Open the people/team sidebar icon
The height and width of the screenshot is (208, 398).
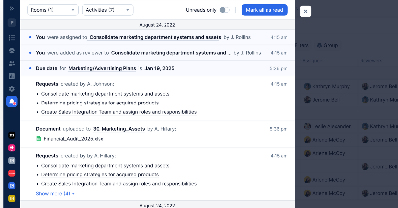coord(12,63)
